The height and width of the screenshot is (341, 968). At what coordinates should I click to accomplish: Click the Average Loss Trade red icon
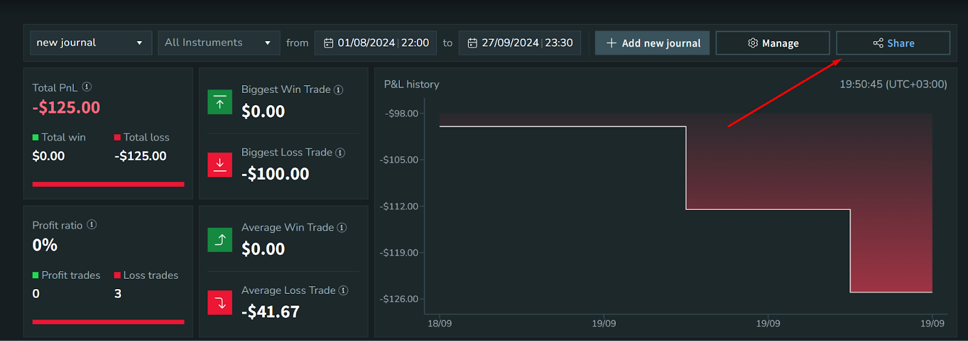coord(220,302)
